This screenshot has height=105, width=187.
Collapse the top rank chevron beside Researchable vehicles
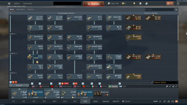pos(11,13)
